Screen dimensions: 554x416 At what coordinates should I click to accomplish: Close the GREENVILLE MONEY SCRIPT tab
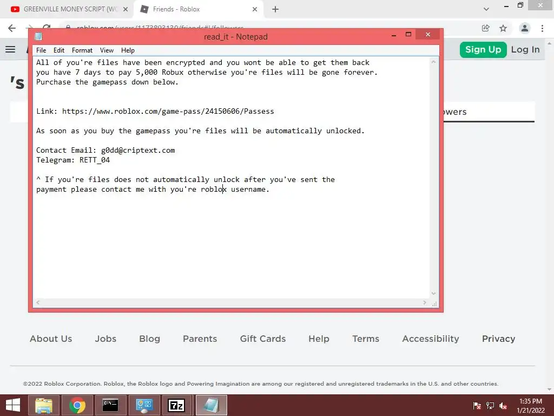126,9
